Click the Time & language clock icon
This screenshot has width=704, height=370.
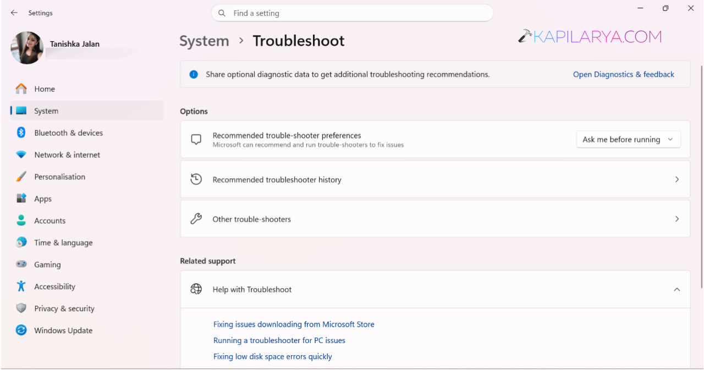tap(21, 242)
